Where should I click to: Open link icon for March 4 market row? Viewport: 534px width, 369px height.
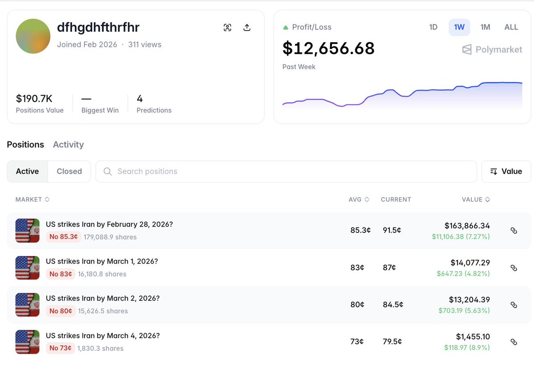click(514, 342)
